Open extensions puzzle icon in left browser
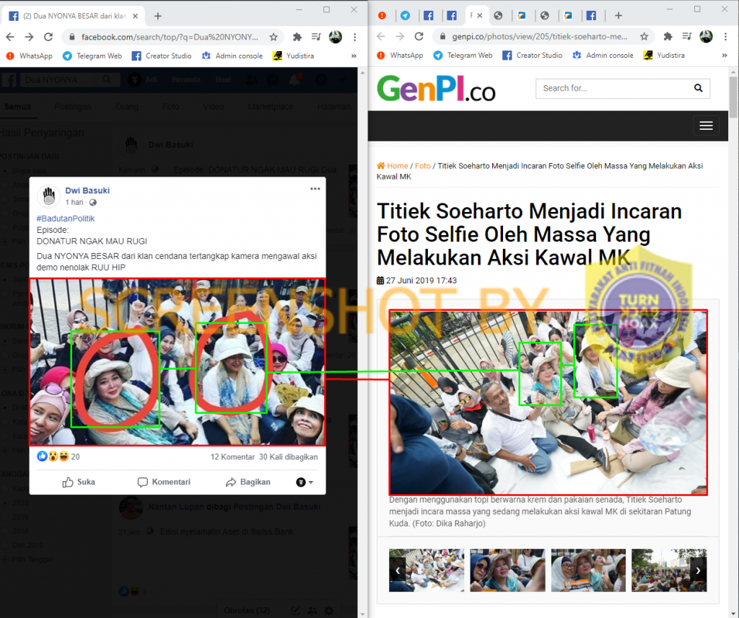Viewport: 739px width, 618px height. [295, 37]
